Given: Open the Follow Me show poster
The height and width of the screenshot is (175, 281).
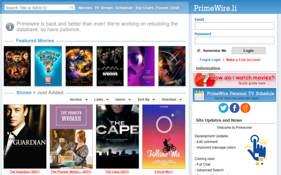Looking at the screenshot, I should [x=164, y=136].
